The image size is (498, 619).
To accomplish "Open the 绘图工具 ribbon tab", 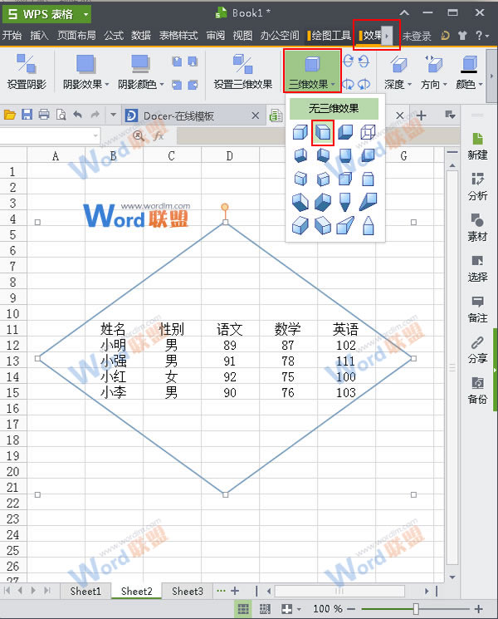I will (x=330, y=36).
